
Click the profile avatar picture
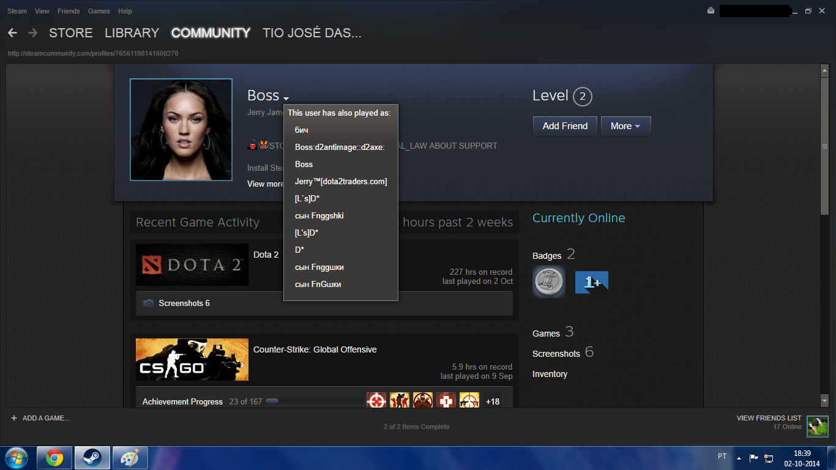181,130
